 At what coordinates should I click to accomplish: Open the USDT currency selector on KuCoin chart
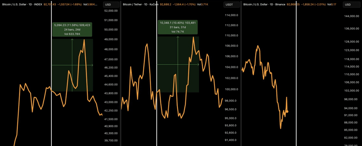tap(231, 4)
